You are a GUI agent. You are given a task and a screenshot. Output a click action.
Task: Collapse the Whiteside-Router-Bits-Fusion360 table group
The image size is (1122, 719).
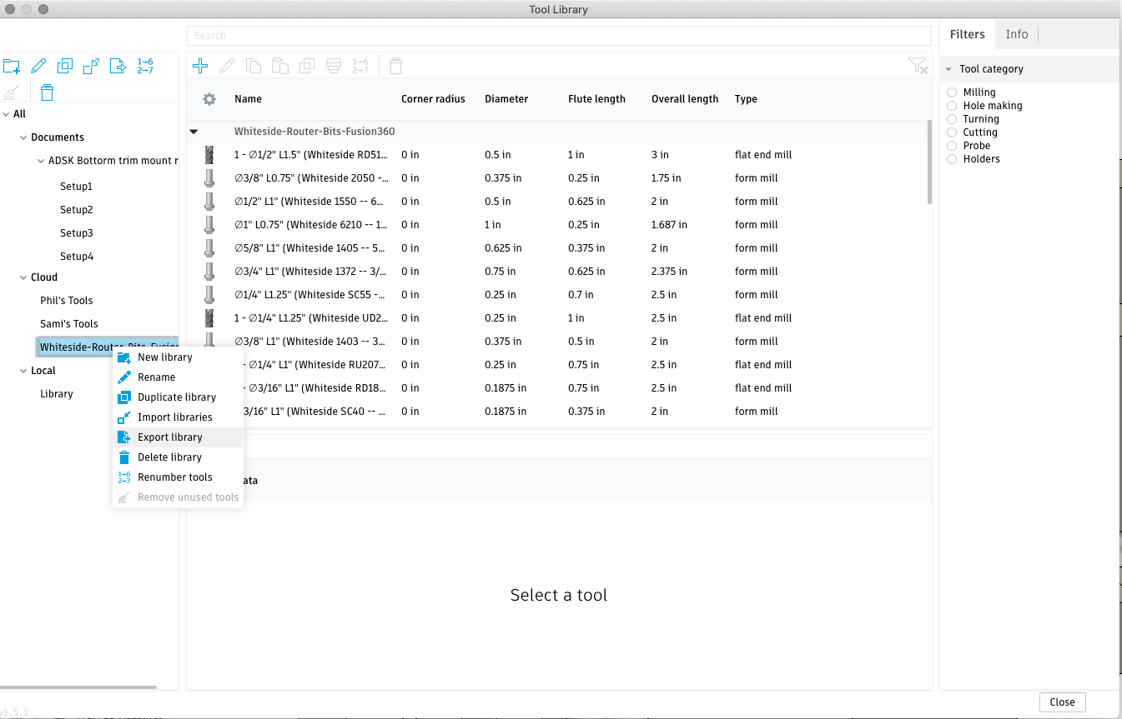click(x=194, y=132)
